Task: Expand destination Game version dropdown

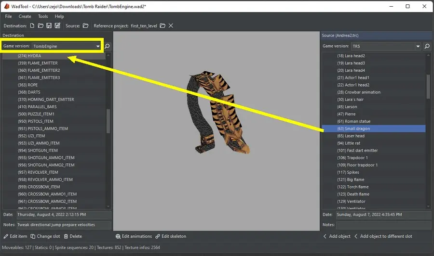Action: tap(98, 46)
